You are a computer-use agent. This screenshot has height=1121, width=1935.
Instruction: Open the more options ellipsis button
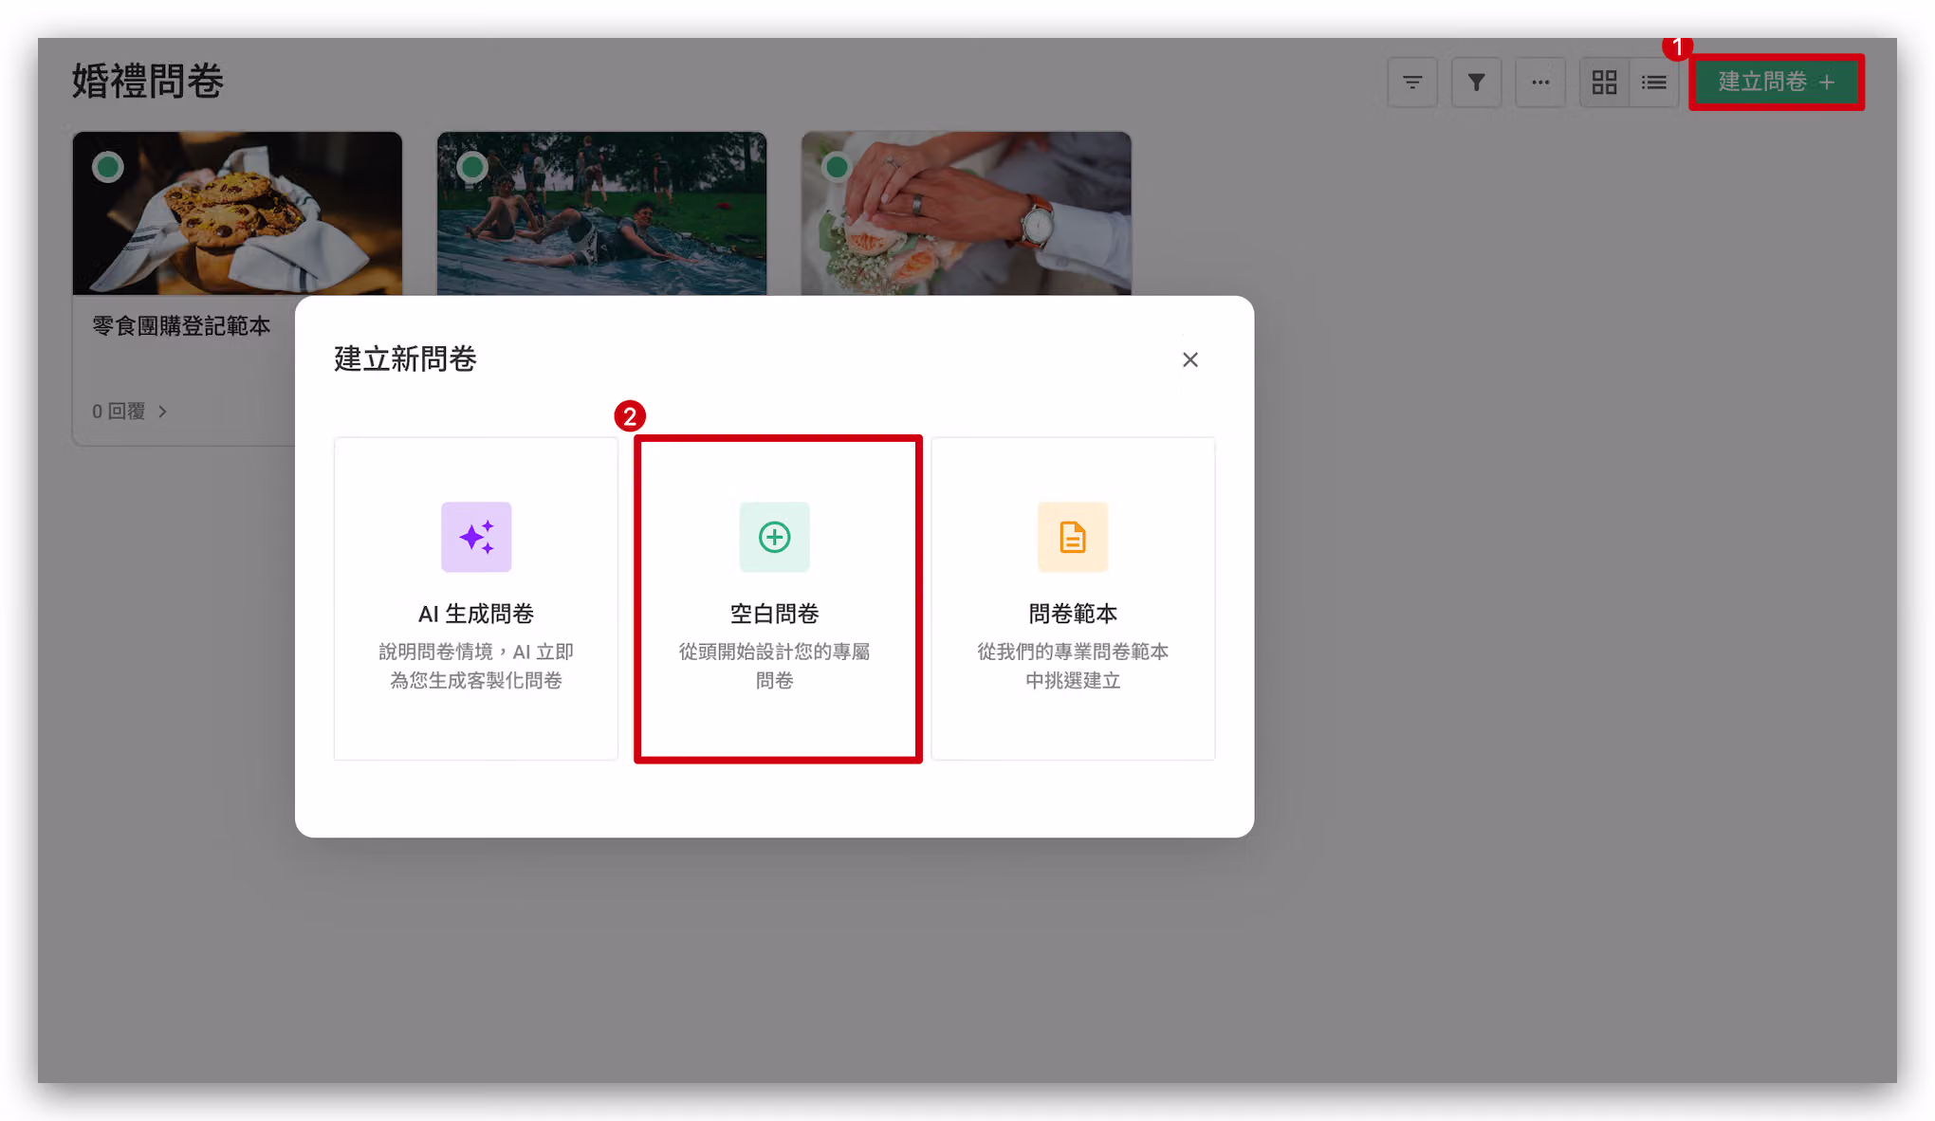[1540, 83]
